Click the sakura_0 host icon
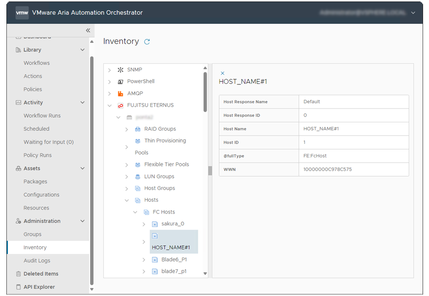 (x=154, y=224)
